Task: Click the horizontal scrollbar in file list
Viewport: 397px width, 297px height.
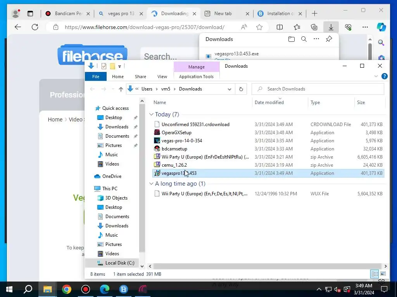Action: click(267, 266)
